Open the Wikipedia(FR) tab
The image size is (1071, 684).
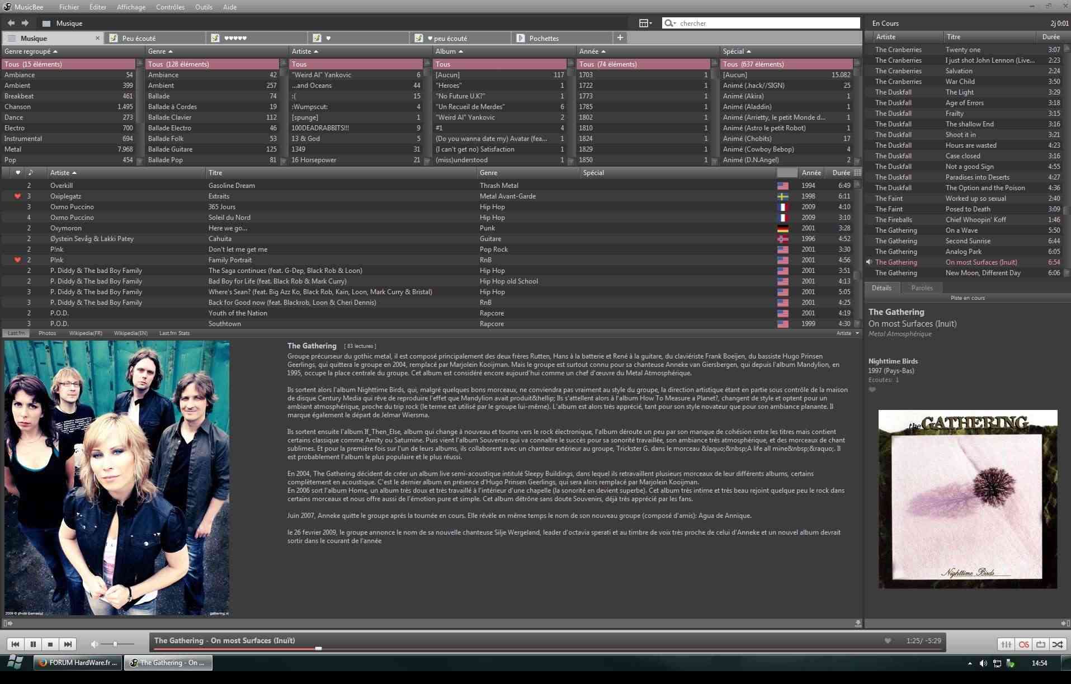coord(86,333)
